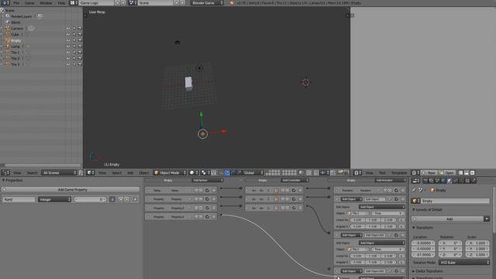Open the Integer property type dropdown
Image resolution: width=496 pixels, height=279 pixels.
coord(54,199)
